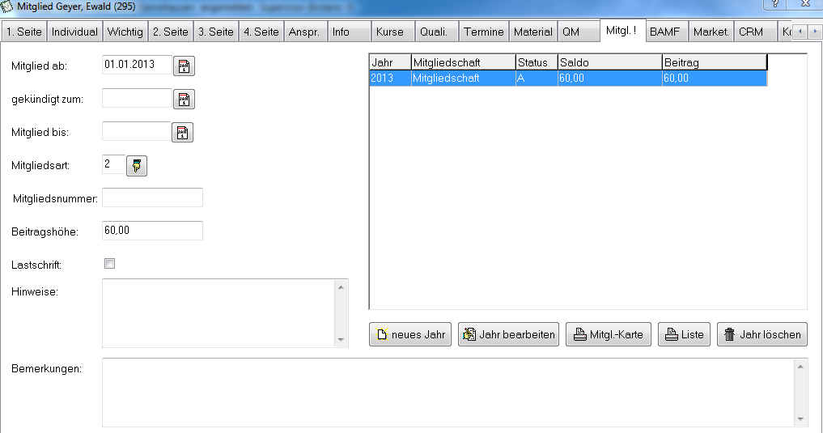Click the Jahr bearbeiten button
This screenshot has width=823, height=433.
[508, 334]
